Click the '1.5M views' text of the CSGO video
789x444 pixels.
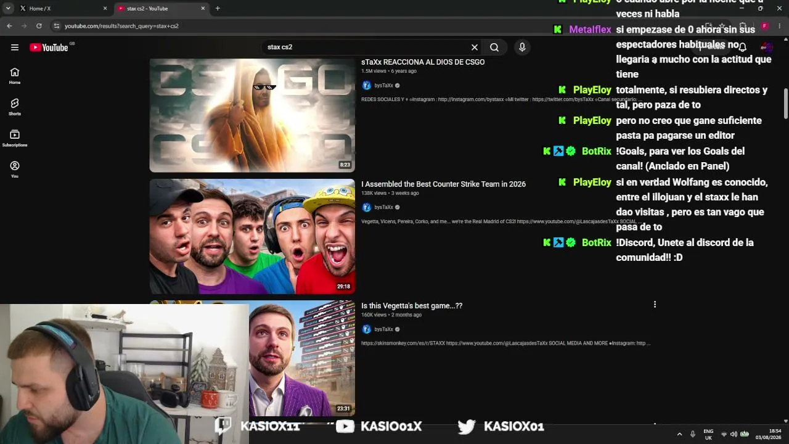[x=374, y=72]
